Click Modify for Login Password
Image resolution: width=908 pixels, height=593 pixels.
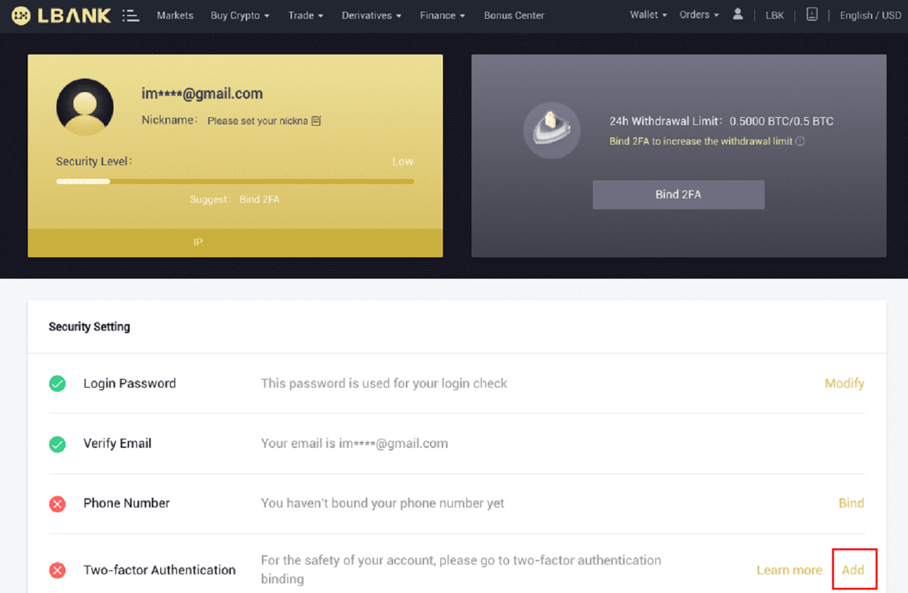point(844,384)
